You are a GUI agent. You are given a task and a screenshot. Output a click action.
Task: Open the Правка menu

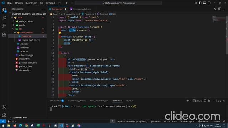tap(19, 3)
